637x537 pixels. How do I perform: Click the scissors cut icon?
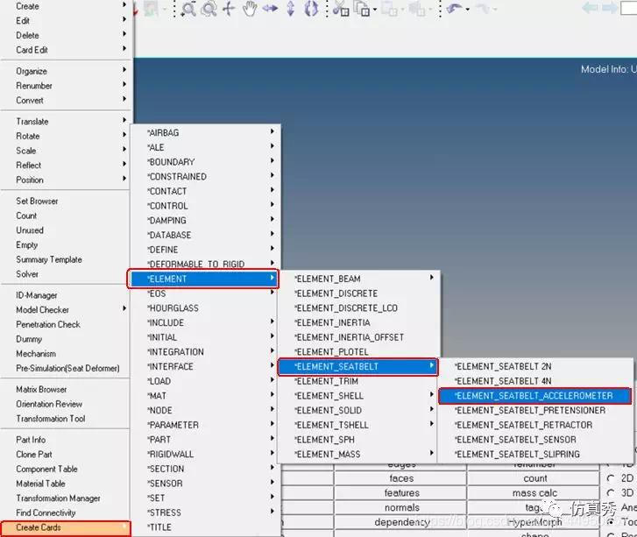click(341, 9)
